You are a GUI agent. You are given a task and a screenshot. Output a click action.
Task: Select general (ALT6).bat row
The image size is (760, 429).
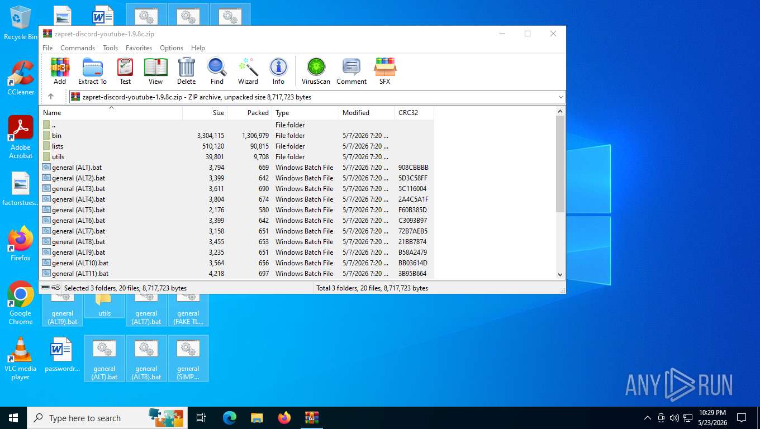pos(236,221)
